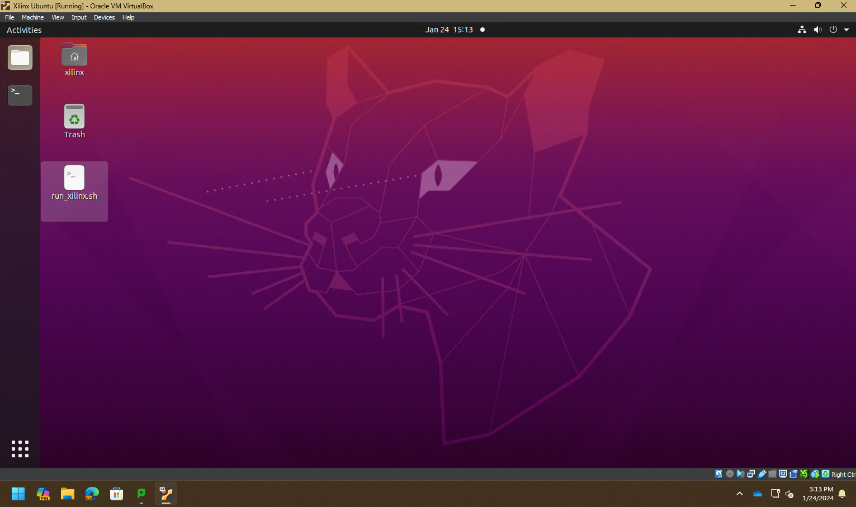The image size is (856, 507).
Task: Open the VirtualBox File menu
Action: 10,17
